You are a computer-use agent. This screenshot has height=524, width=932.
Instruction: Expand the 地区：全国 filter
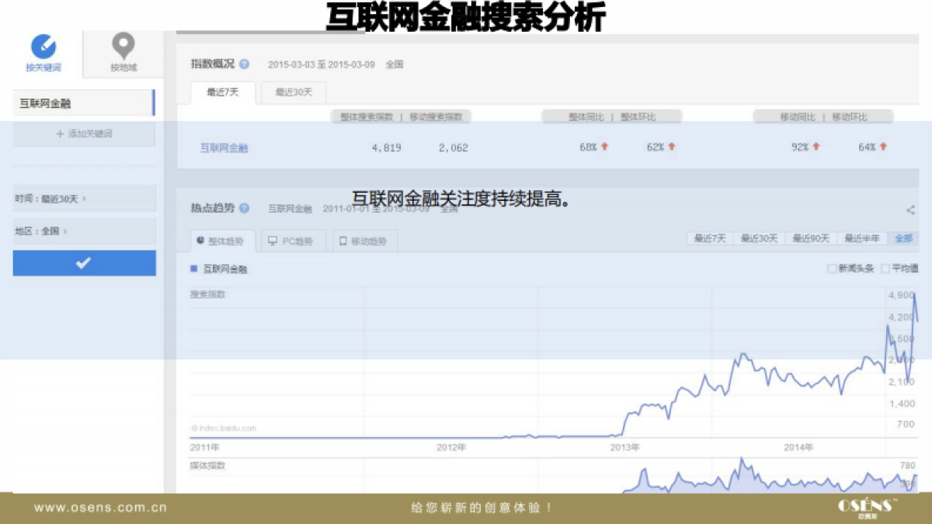39,231
